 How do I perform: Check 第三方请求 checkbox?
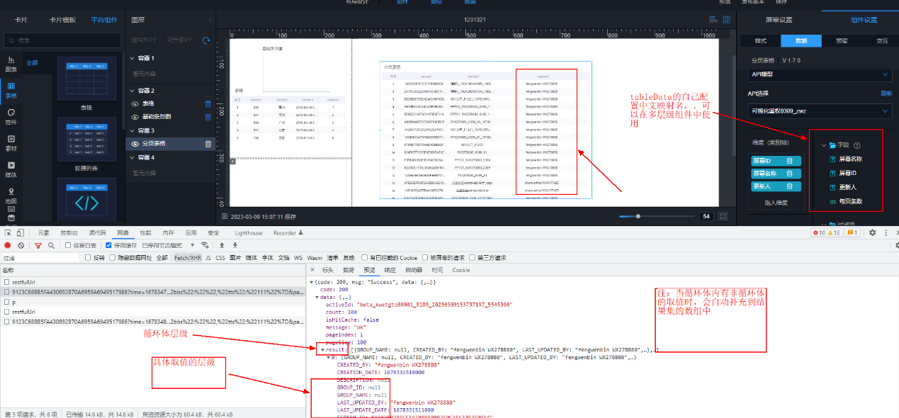(x=472, y=258)
